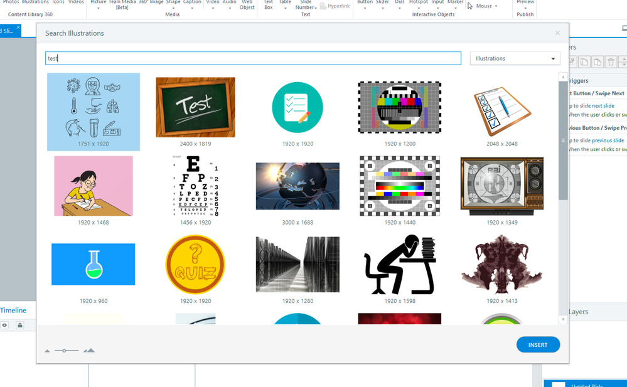Click the Timeline panel tab
This screenshot has height=387, width=627.
point(13,310)
